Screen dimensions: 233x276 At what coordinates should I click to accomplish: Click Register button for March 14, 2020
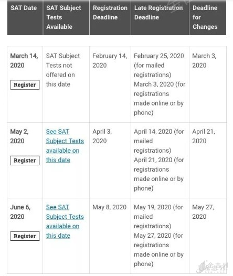[25, 84]
